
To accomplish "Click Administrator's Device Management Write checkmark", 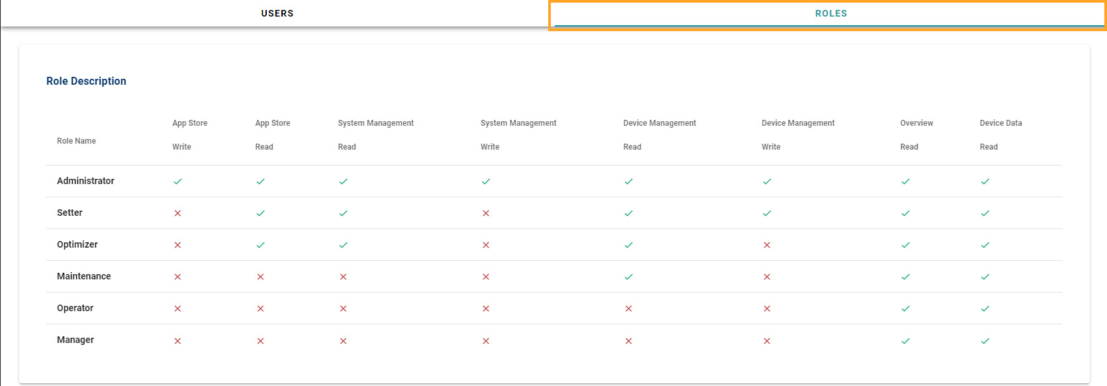I will pyautogui.click(x=767, y=181).
